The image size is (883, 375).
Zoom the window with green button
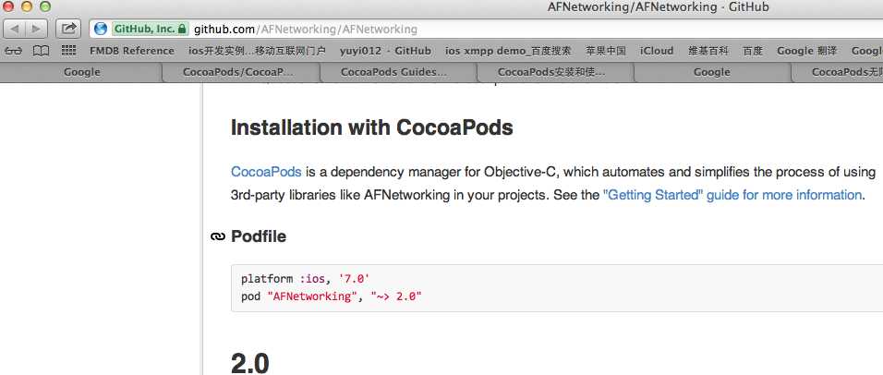[44, 6]
